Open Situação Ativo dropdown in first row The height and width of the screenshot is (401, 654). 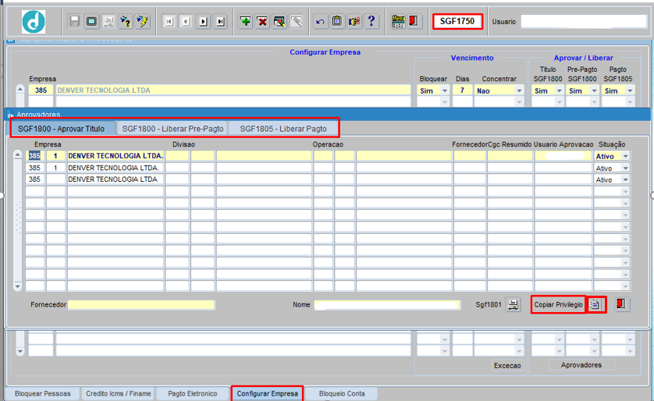(625, 156)
